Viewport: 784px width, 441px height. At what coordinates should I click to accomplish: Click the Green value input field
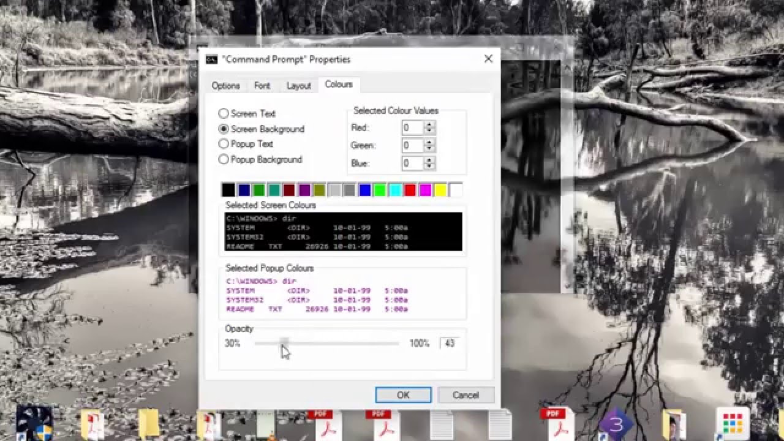point(413,146)
